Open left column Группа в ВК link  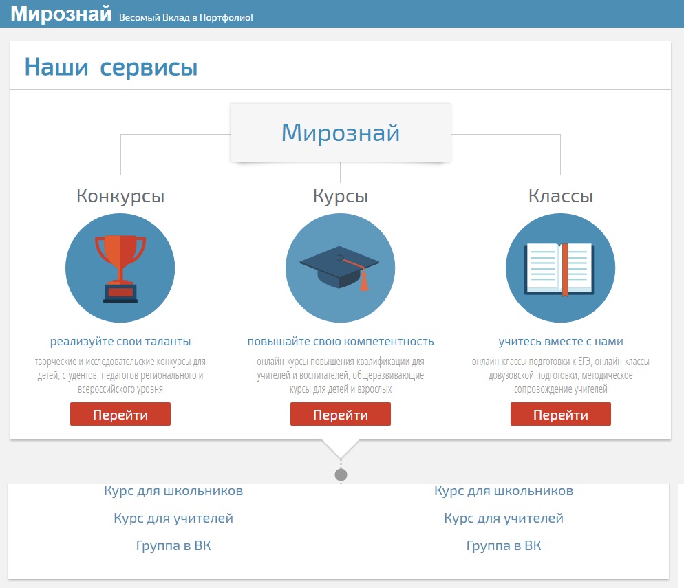point(173,546)
